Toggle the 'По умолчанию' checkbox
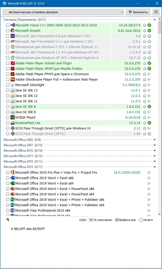 [91, 220]
